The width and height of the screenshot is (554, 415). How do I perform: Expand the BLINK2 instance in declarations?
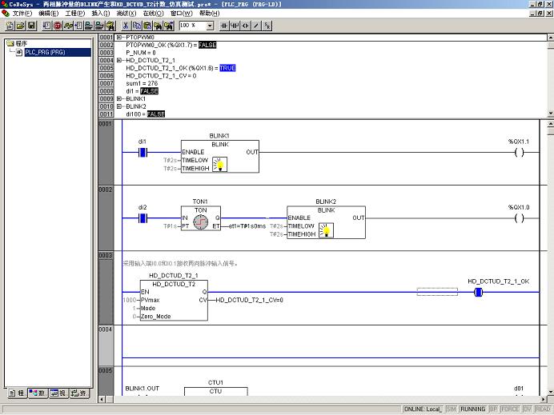point(119,106)
